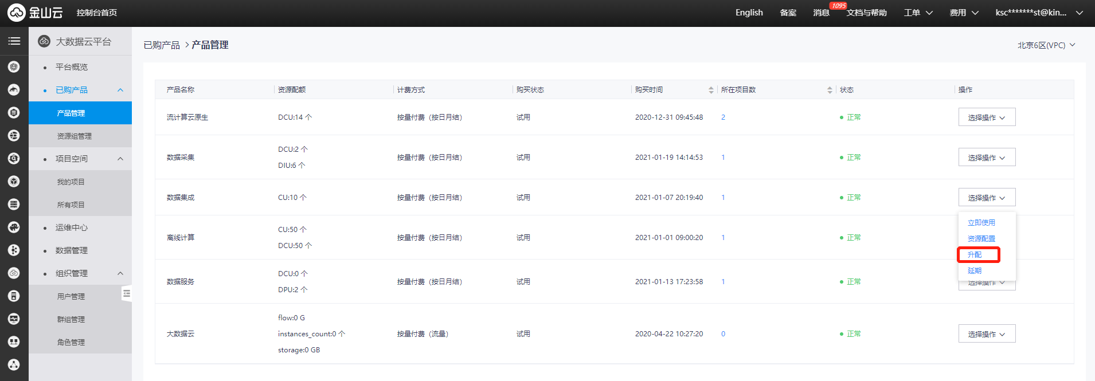The width and height of the screenshot is (1095, 381).
Task: Open 选择操作 dropdown for the 流计算云原生 row
Action: pyautogui.click(x=987, y=117)
